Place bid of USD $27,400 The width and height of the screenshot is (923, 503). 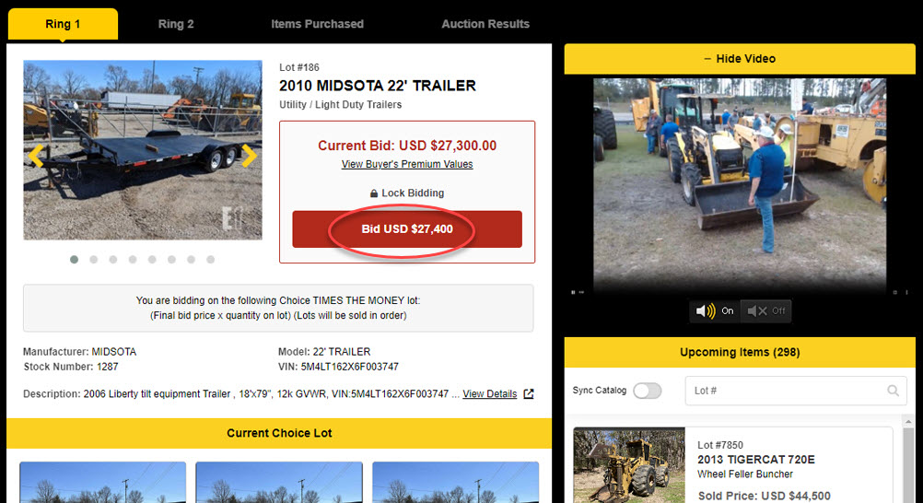pyautogui.click(x=407, y=229)
